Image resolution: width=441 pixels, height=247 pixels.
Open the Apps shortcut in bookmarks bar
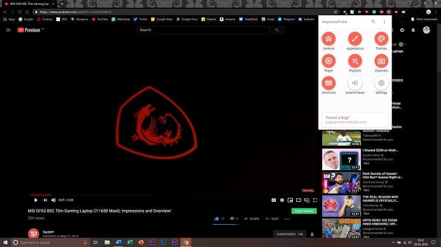tap(9, 19)
